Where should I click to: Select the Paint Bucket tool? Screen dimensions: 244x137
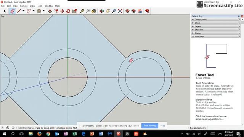tap(94, 11)
